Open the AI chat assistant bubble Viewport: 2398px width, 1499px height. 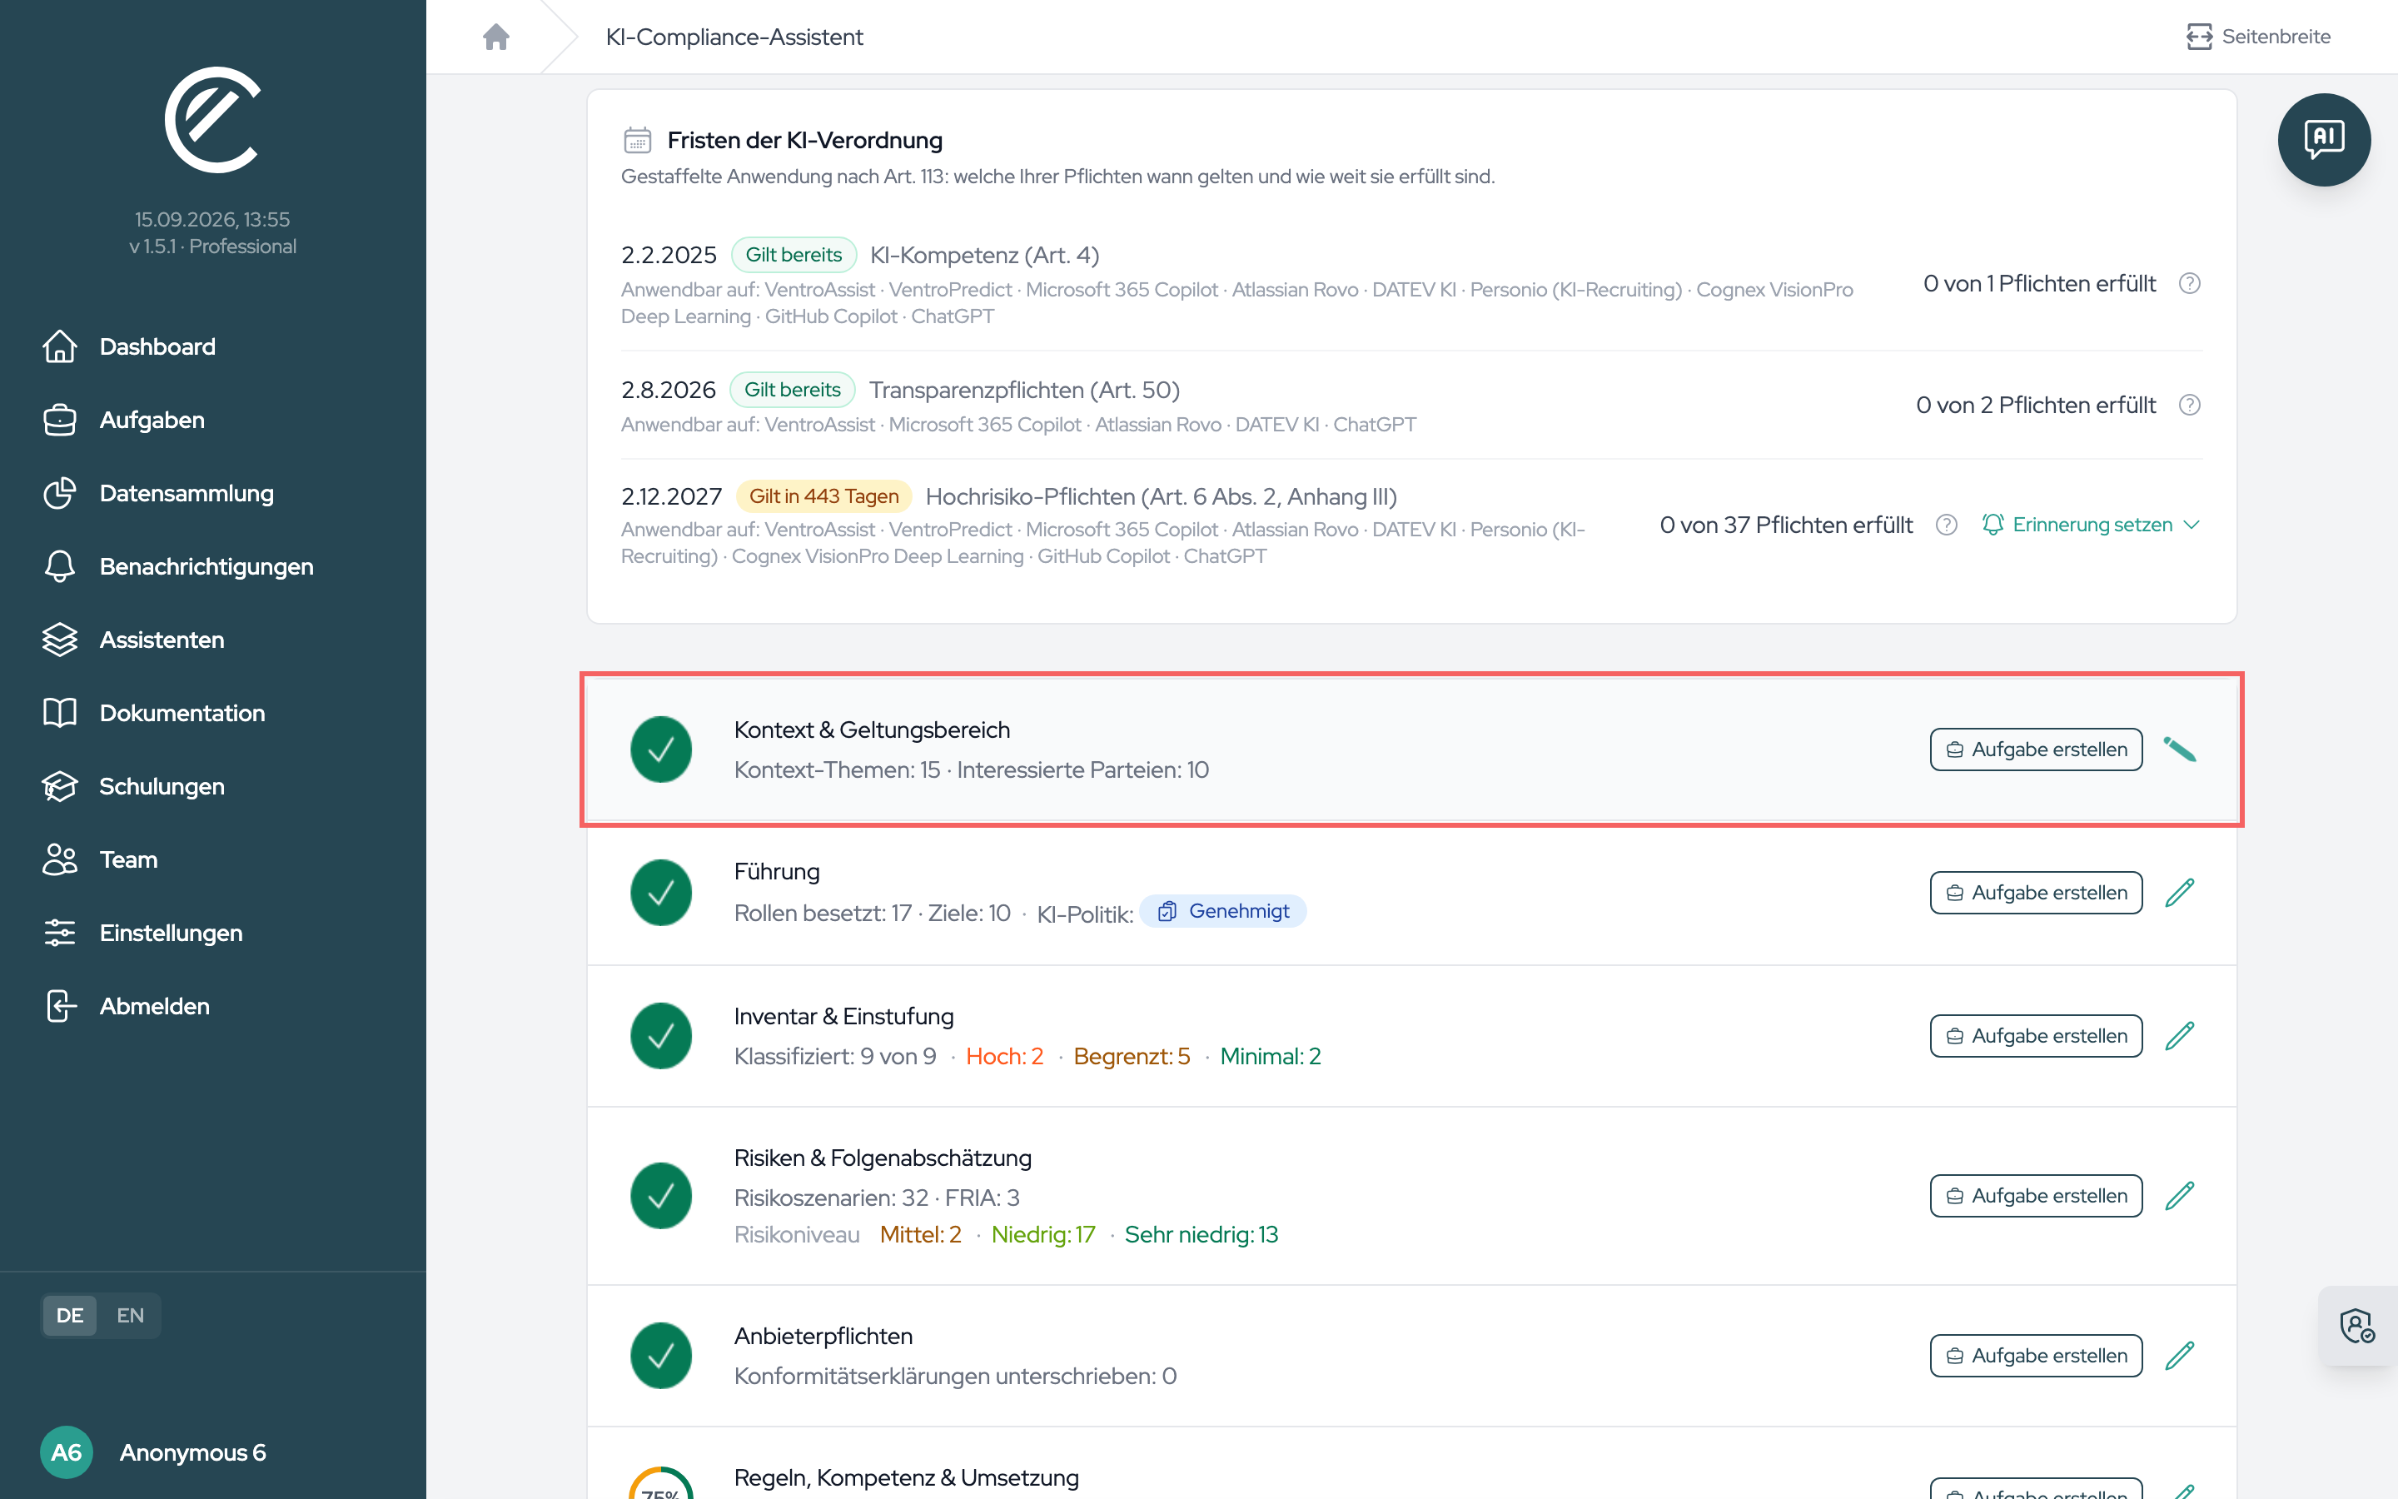[x=2323, y=139]
